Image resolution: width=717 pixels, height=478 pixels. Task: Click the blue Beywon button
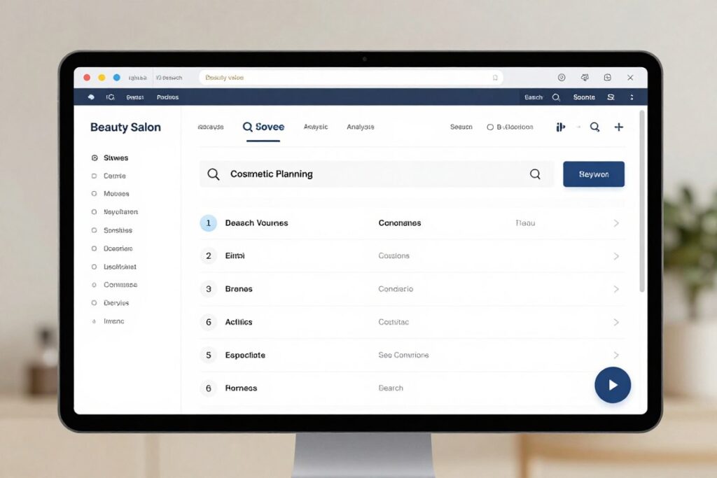(594, 174)
